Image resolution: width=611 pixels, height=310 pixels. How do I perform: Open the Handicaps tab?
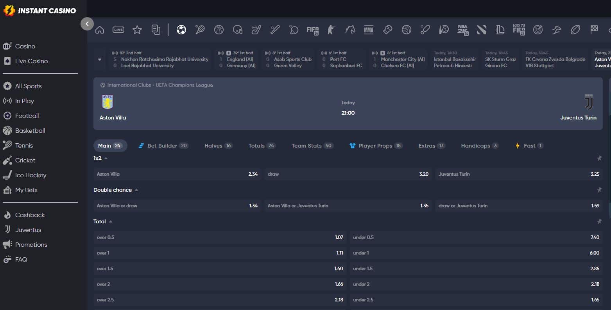[x=480, y=146]
